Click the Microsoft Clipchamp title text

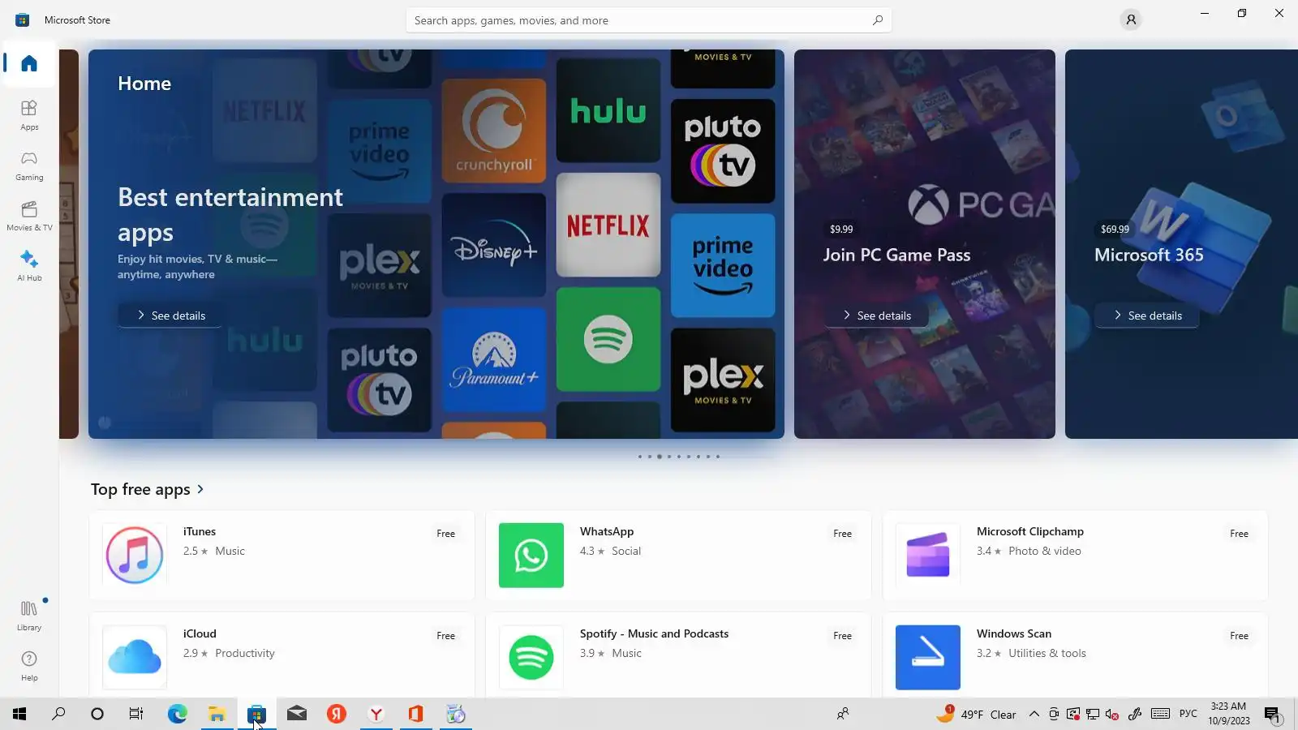pos(1030,531)
